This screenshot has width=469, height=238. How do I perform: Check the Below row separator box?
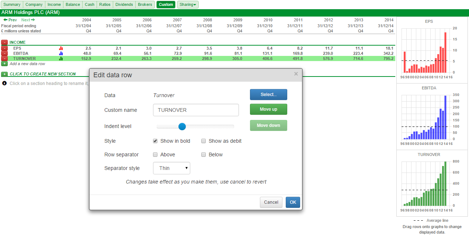tap(204, 154)
